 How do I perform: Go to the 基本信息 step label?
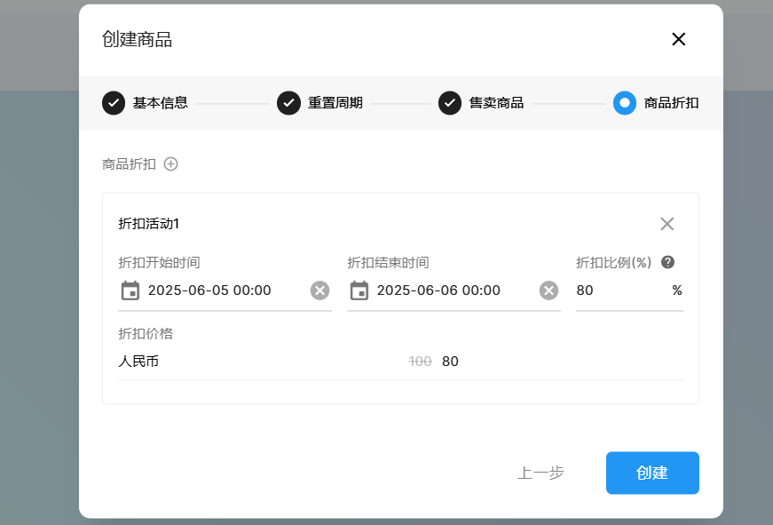[x=161, y=103]
